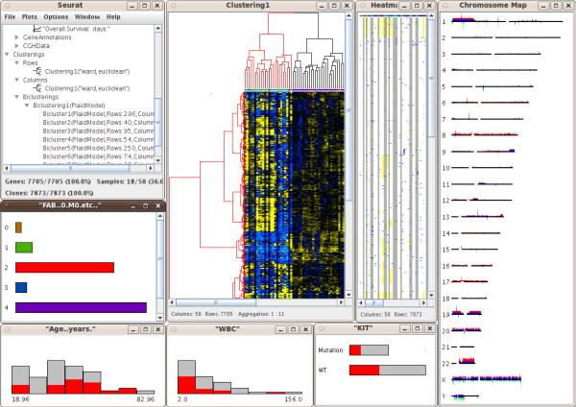Click the 'Clones: 7873/7873 (100.0%)' status text
This screenshot has height=407, width=576.
[49, 193]
